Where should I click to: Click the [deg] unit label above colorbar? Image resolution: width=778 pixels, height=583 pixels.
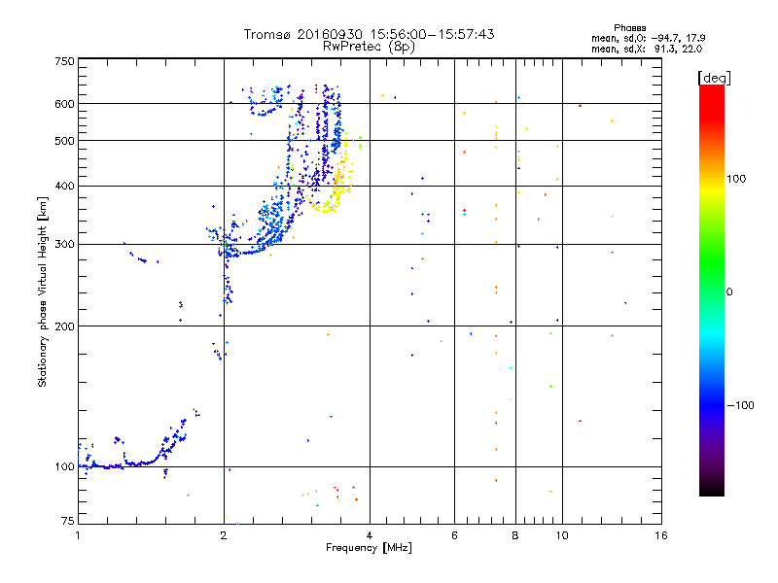coord(714,78)
